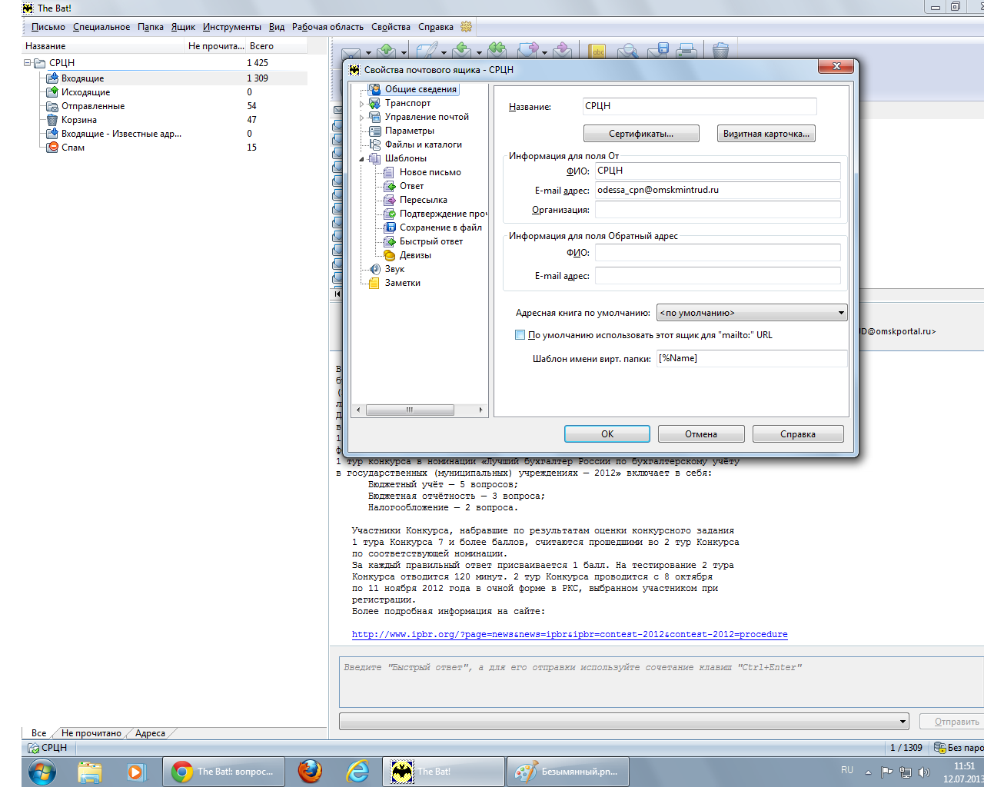This screenshot has width=984, height=787.
Task: Expand the Транспорт tree node
Action: (x=361, y=104)
